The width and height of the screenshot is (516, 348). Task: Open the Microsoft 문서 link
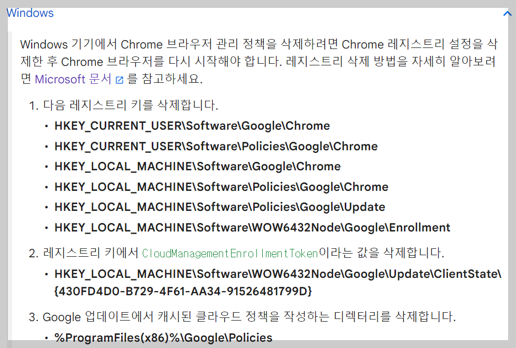click(73, 79)
